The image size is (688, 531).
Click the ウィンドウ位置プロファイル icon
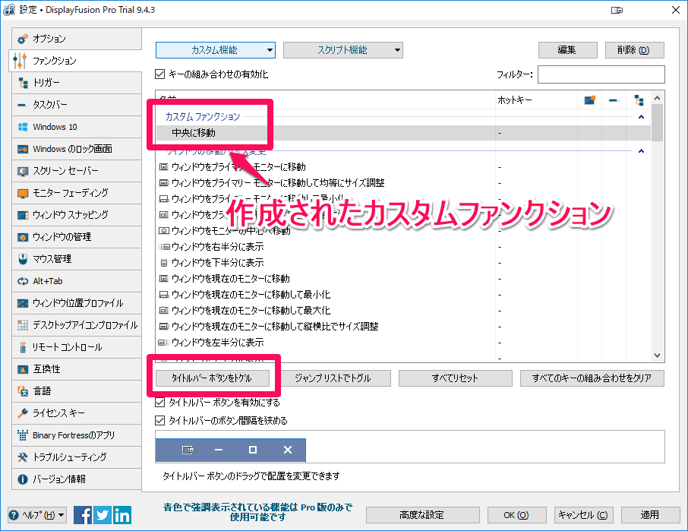pos(23,303)
